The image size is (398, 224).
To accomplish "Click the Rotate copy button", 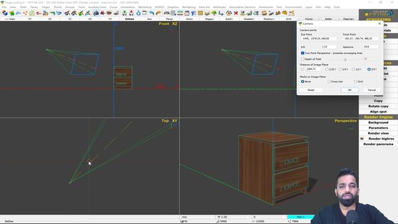I will [x=378, y=106].
